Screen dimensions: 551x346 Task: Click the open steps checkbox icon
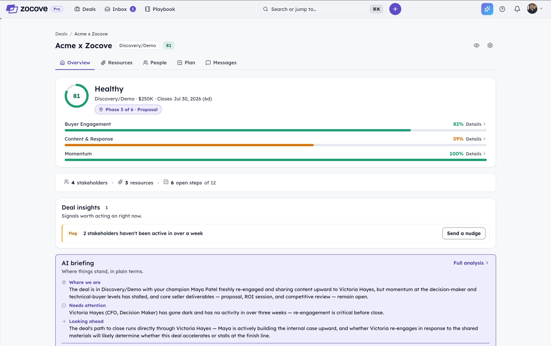[x=166, y=182]
